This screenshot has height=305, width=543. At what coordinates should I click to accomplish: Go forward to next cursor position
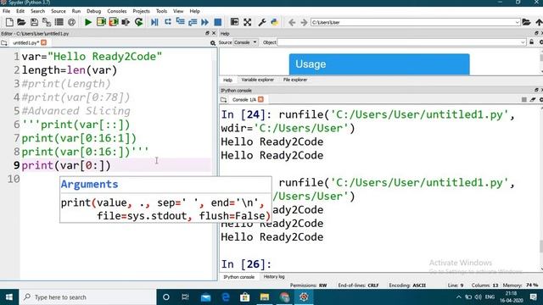click(304, 23)
